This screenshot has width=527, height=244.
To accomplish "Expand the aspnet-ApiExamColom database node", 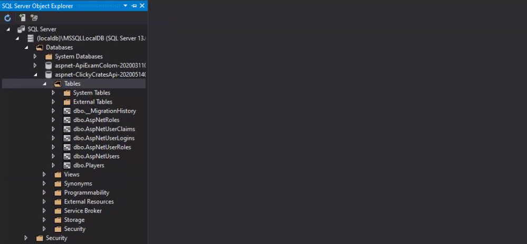I will [35, 65].
